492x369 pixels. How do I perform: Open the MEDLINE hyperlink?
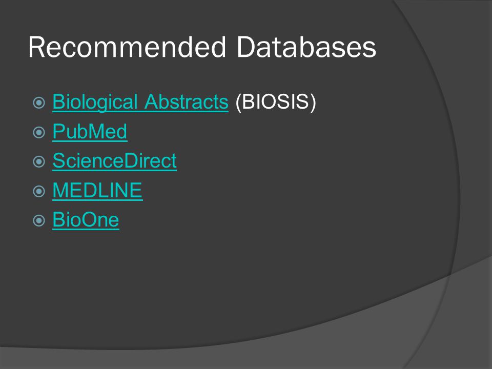97,190
